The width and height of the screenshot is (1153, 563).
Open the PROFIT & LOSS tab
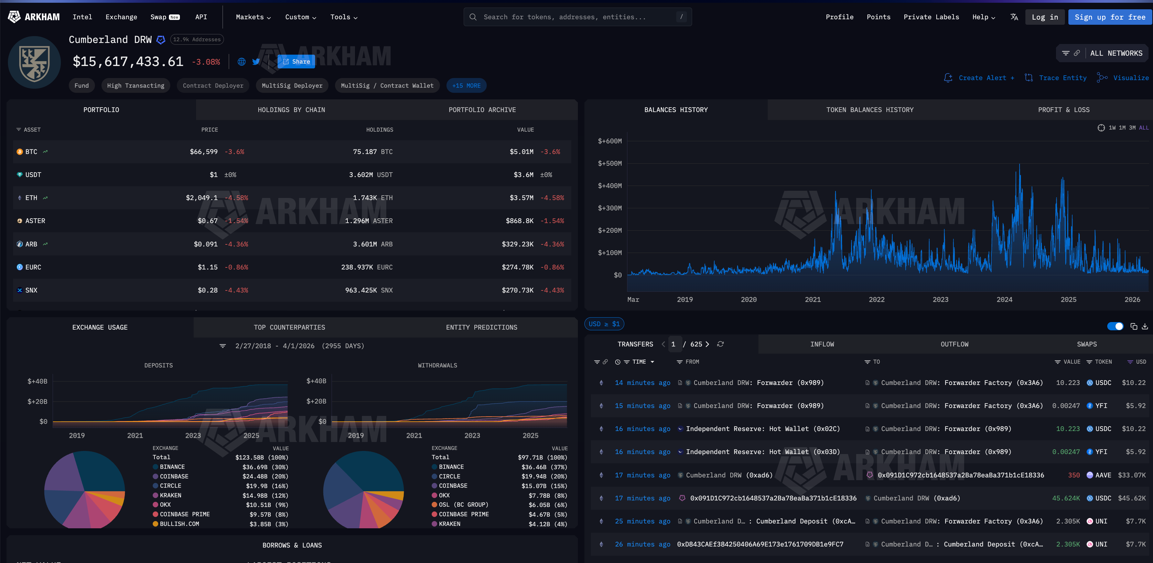[x=1064, y=110]
